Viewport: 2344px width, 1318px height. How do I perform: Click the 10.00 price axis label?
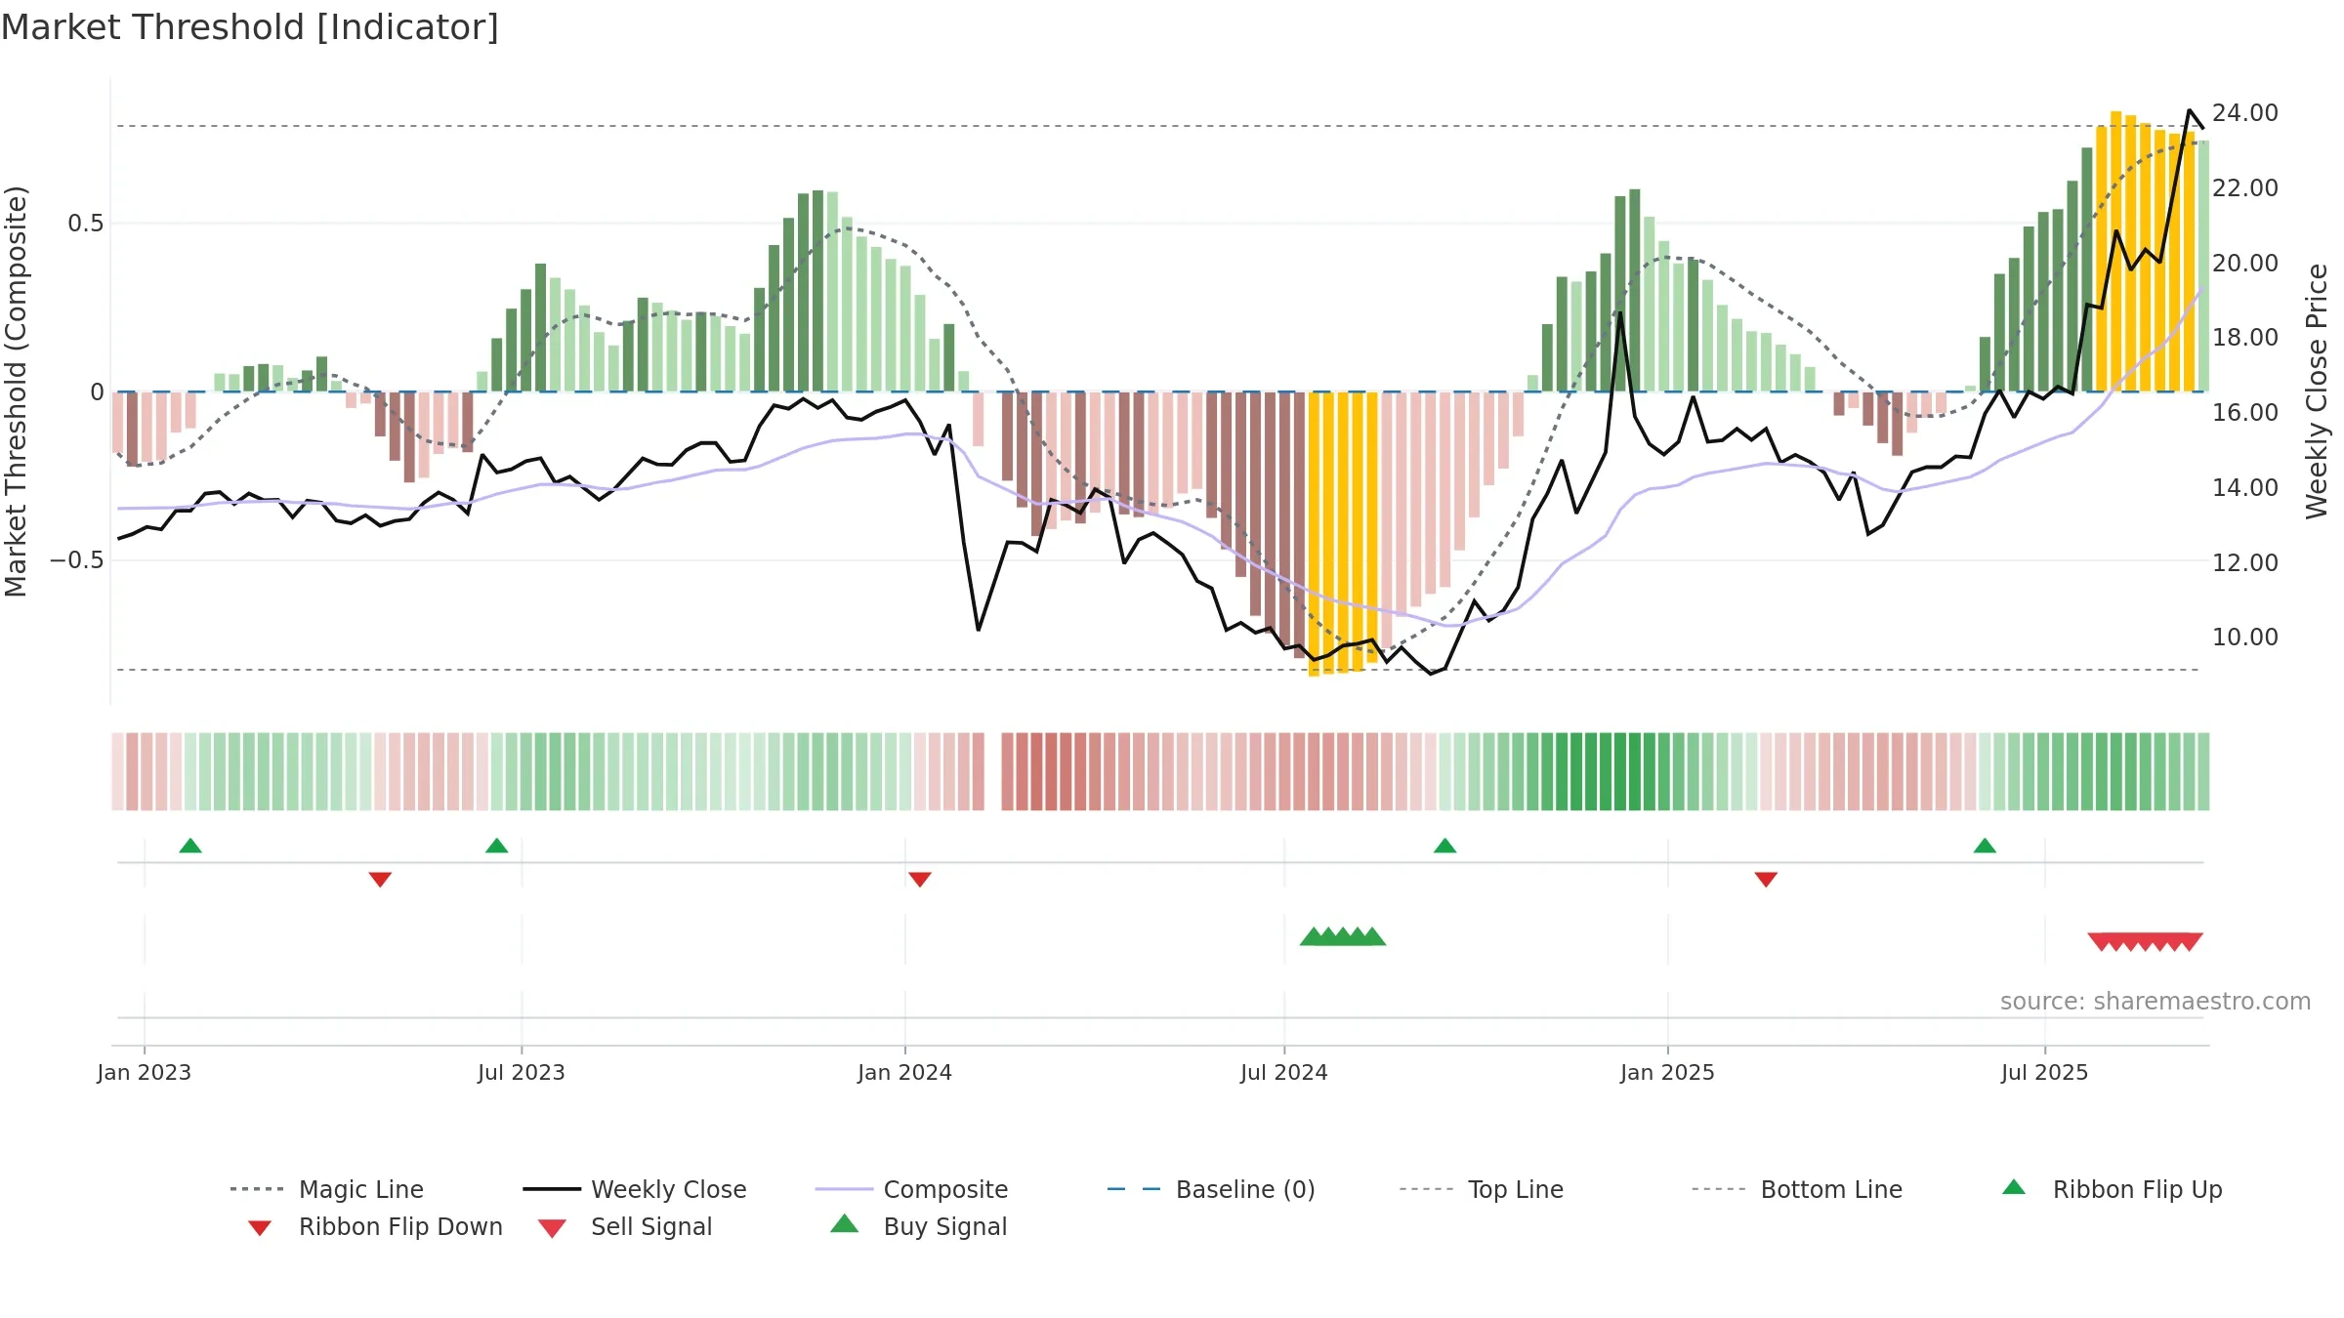2245,638
